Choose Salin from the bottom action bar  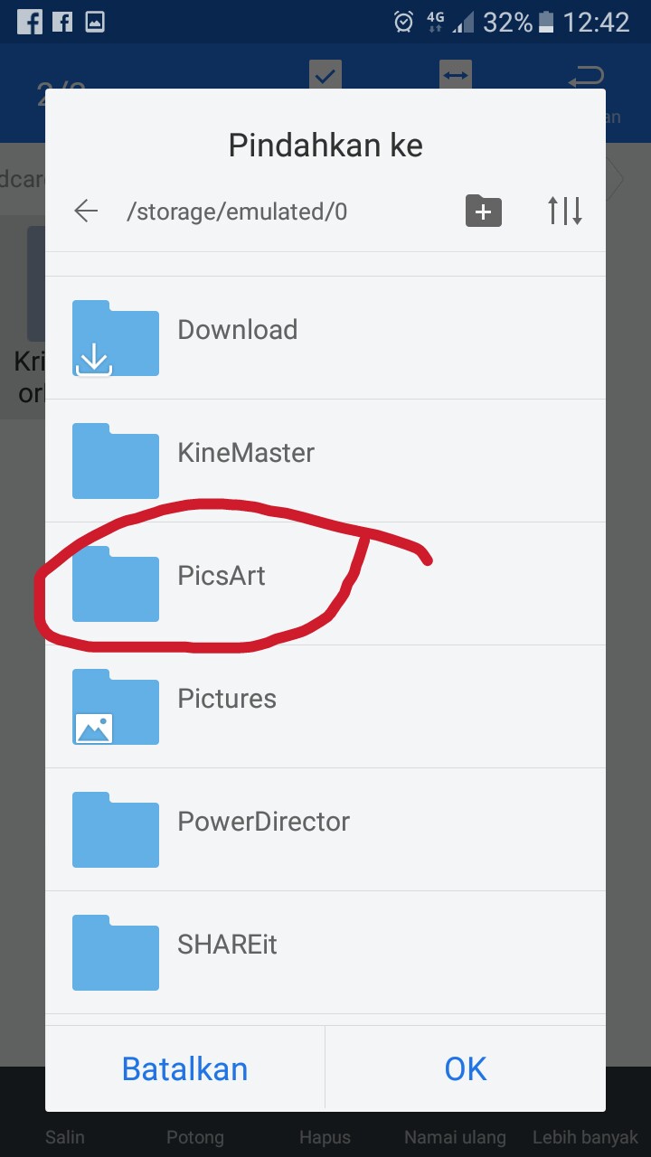pos(64,1137)
